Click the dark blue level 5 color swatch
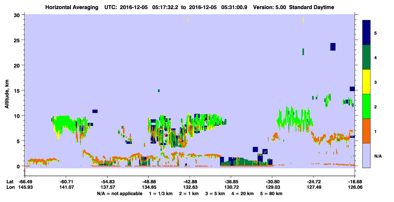The height and width of the screenshot is (202, 394). [366, 33]
